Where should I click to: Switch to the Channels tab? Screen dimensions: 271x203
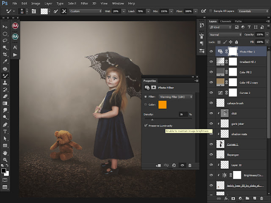[226, 22]
